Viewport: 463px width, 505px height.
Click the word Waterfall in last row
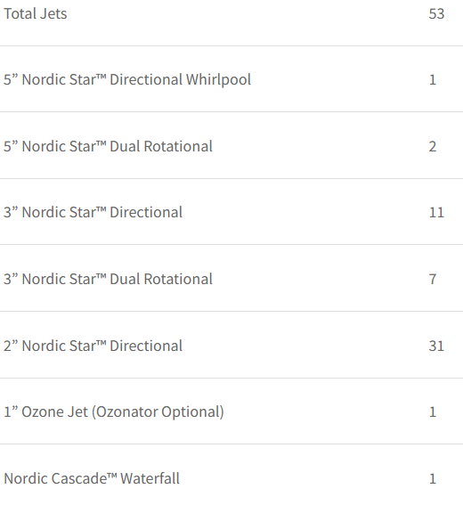tap(150, 478)
